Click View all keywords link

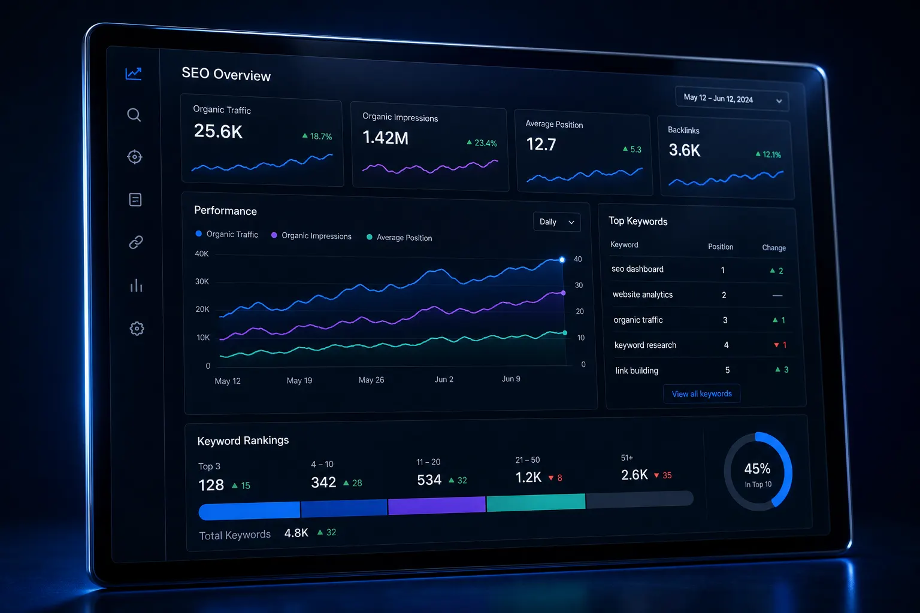(x=702, y=394)
